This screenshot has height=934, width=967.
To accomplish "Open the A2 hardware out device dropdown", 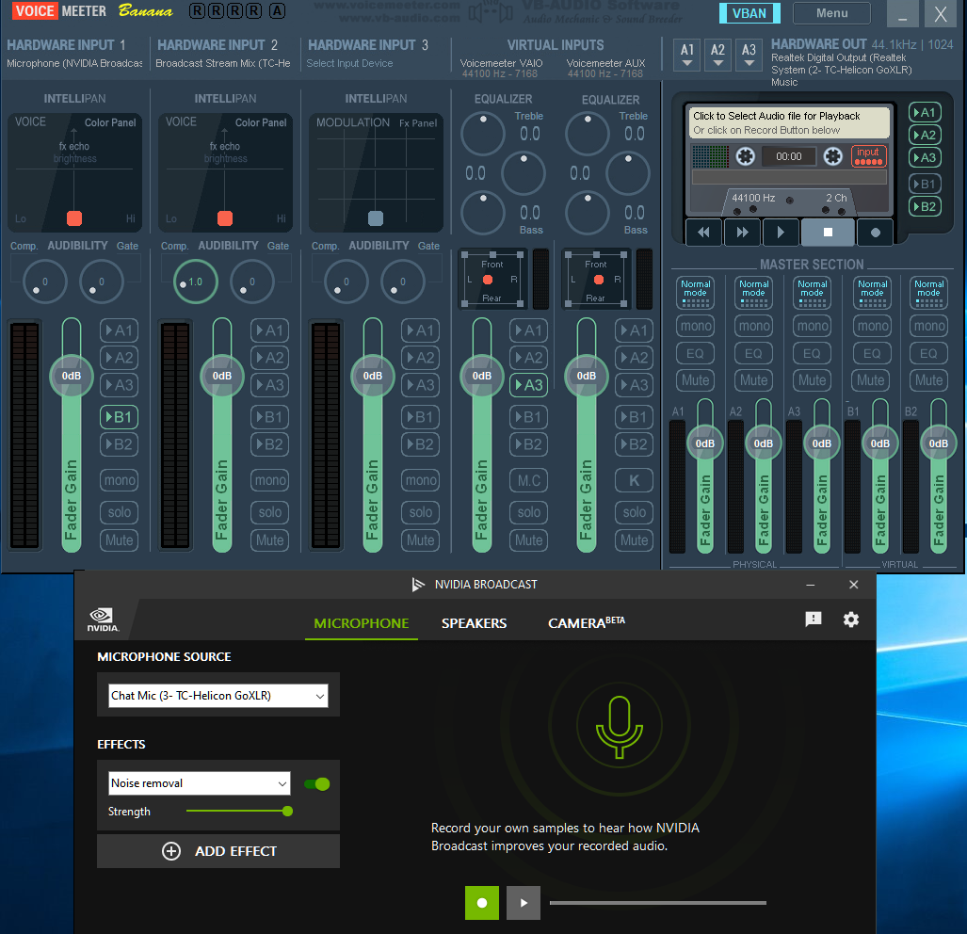I will tap(717, 55).
